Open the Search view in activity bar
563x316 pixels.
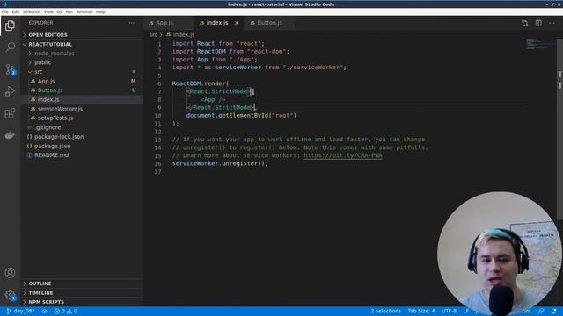10,47
